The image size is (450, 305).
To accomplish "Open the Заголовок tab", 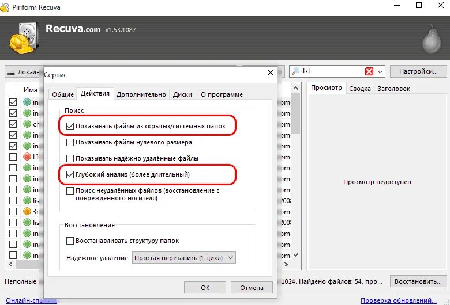I will 393,89.
